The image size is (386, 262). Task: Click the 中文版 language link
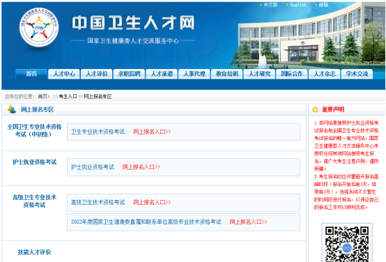[x=270, y=5]
